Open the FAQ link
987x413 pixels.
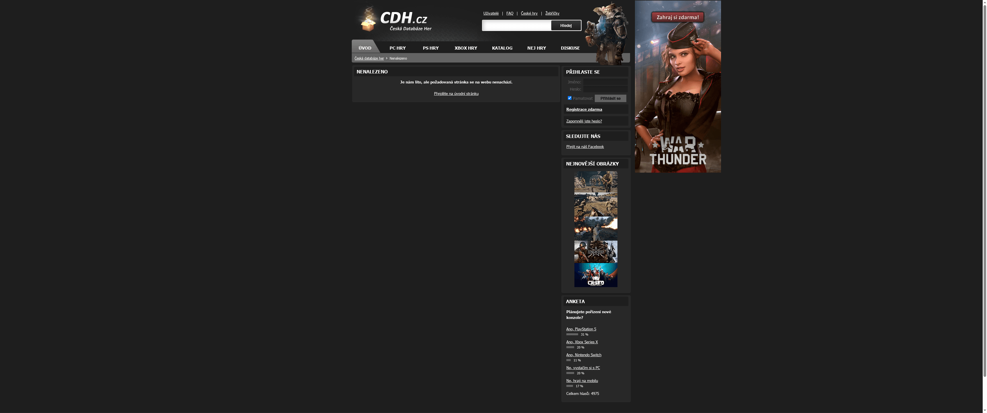click(x=510, y=13)
